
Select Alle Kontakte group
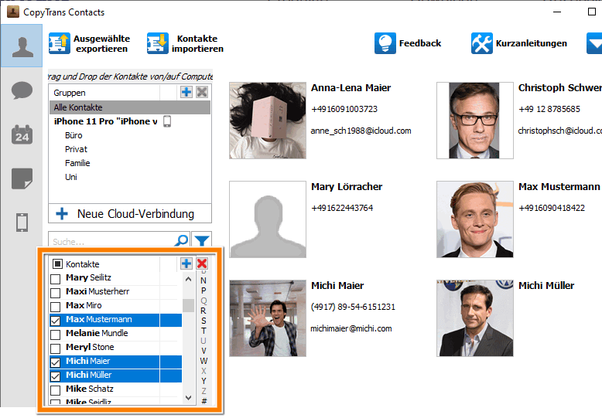click(x=130, y=107)
